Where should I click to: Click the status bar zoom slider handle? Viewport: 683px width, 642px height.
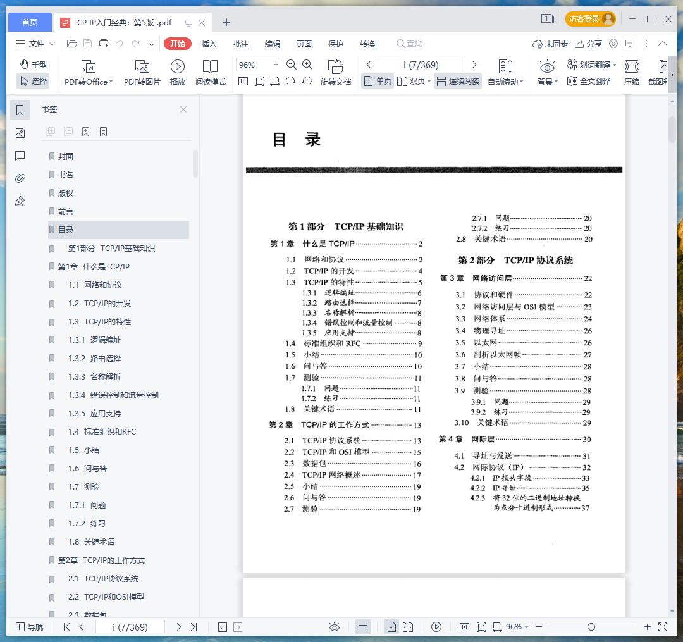pos(591,627)
